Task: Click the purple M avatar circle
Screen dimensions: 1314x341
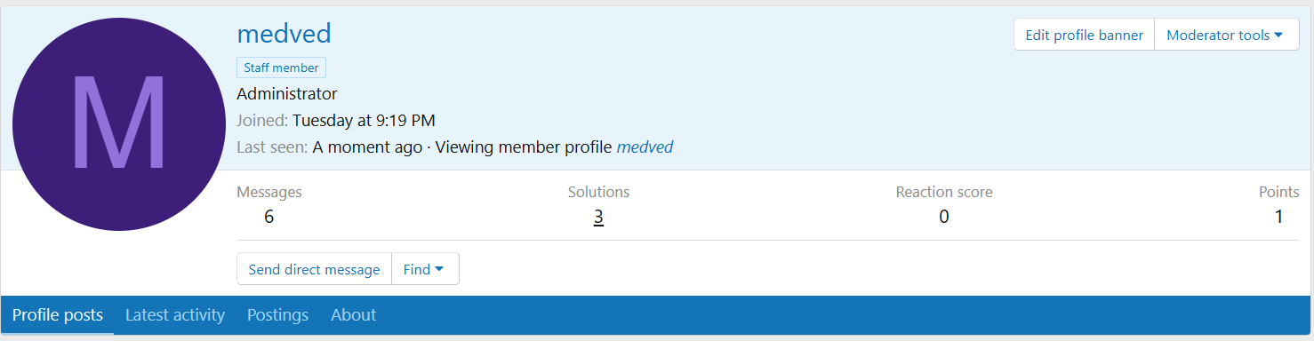Action: (119, 124)
